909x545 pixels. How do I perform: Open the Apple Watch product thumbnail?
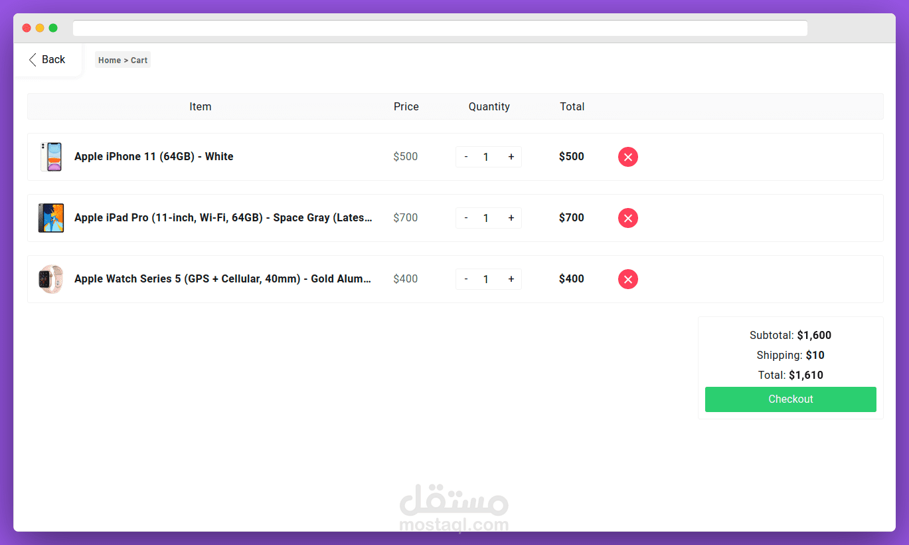tap(50, 279)
